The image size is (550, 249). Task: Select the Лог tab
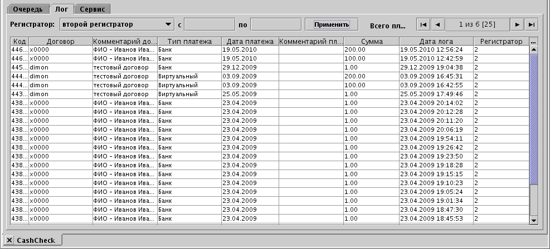pos(61,9)
